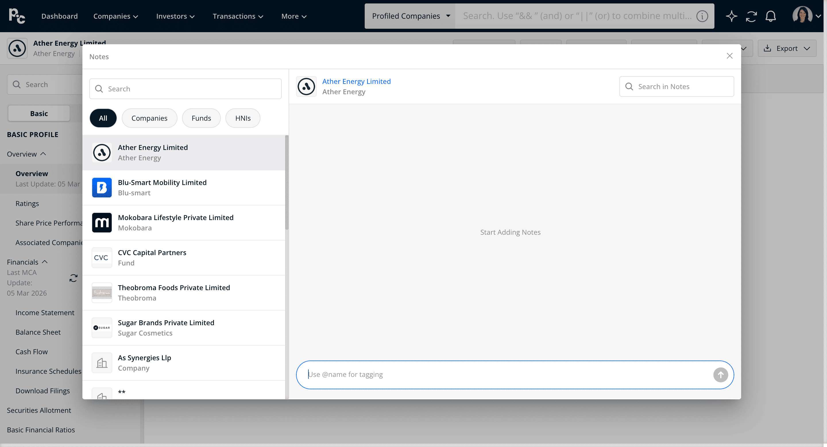Click the As Synergies building icon

click(102, 363)
